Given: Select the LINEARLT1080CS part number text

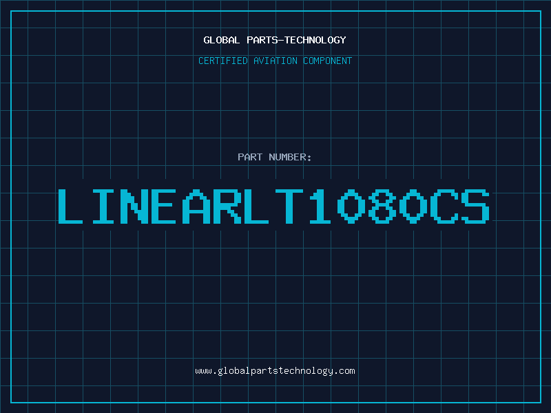Looking at the screenshot, I should click(273, 206).
